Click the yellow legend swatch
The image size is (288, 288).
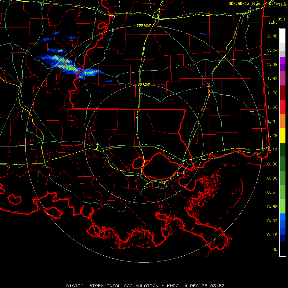[283, 136]
